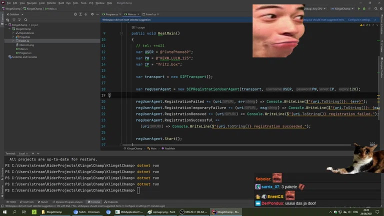
Task: Click the Debug (green bug) icon
Action: (x=364, y=8)
